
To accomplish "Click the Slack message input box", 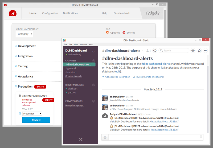I will point(156,137).
